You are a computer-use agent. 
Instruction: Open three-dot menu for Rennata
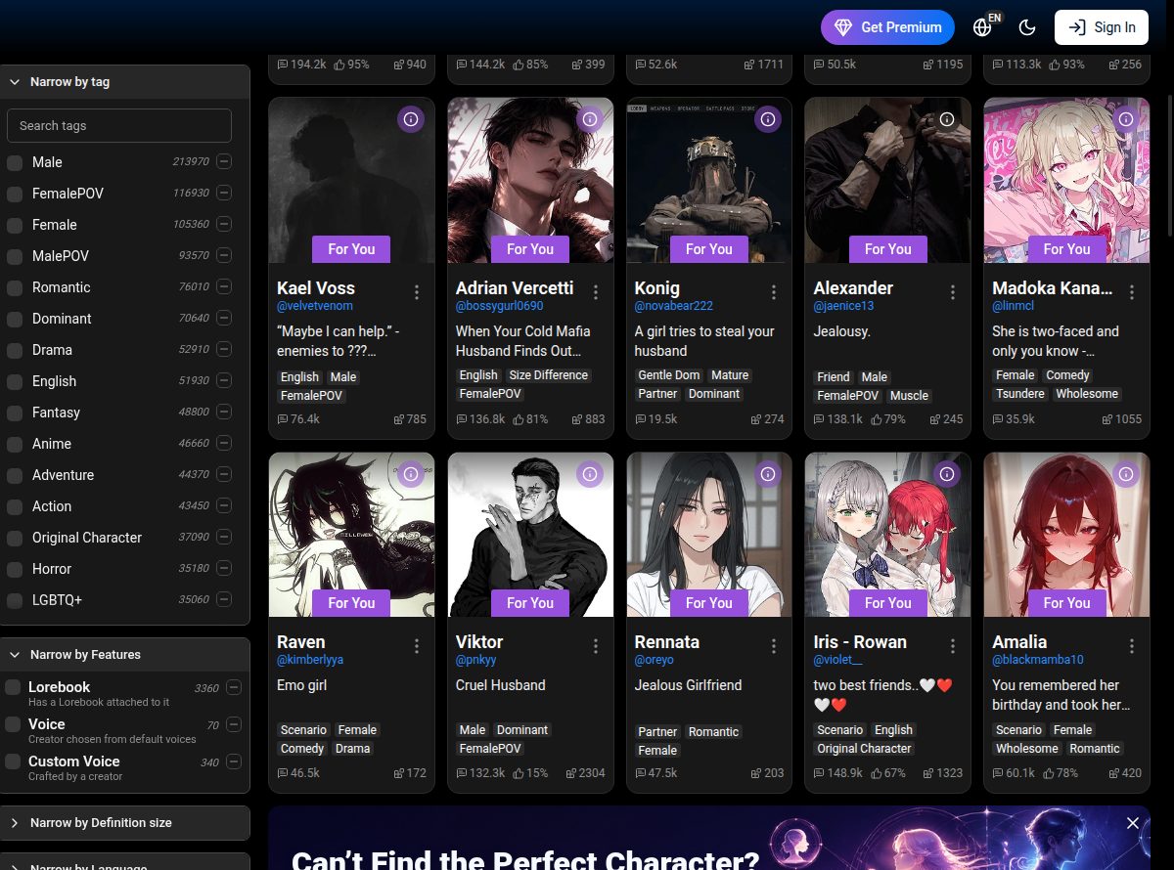(774, 646)
